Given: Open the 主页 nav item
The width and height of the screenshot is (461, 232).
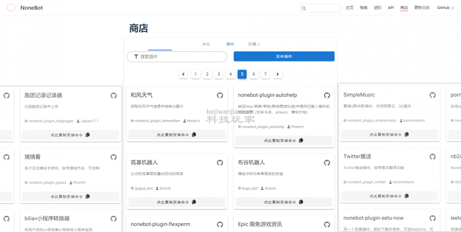Looking at the screenshot, I should [x=349, y=8].
